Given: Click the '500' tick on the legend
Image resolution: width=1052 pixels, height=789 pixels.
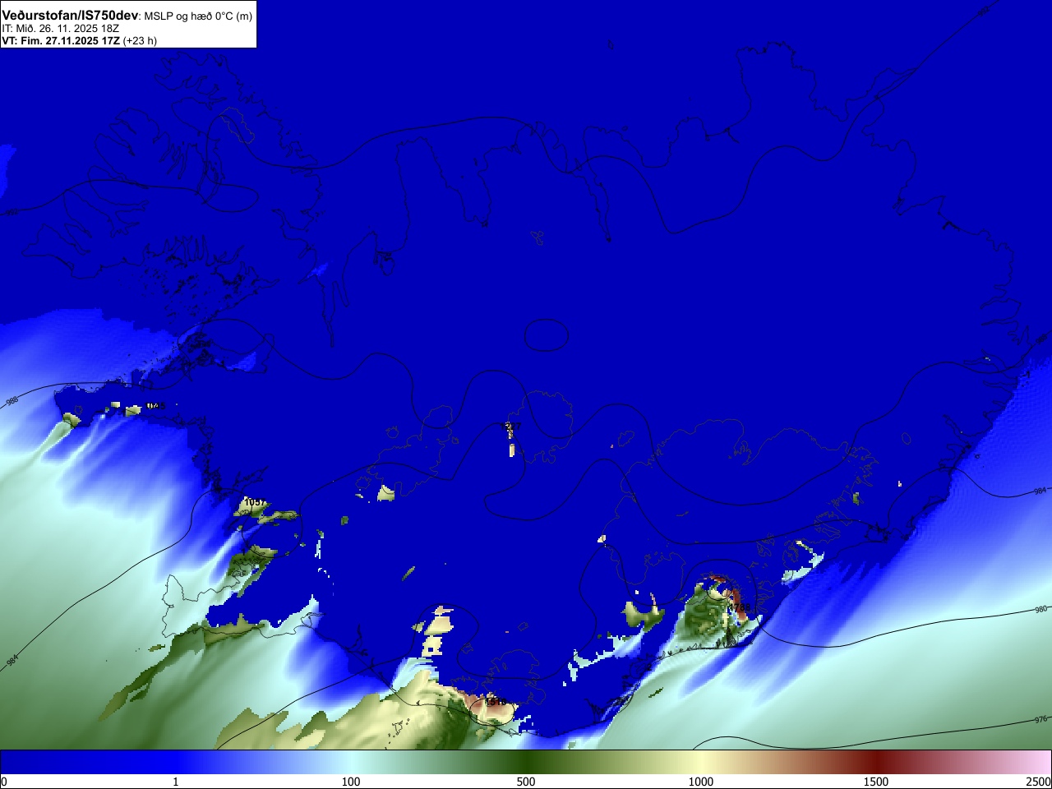Looking at the screenshot, I should coord(526,782).
